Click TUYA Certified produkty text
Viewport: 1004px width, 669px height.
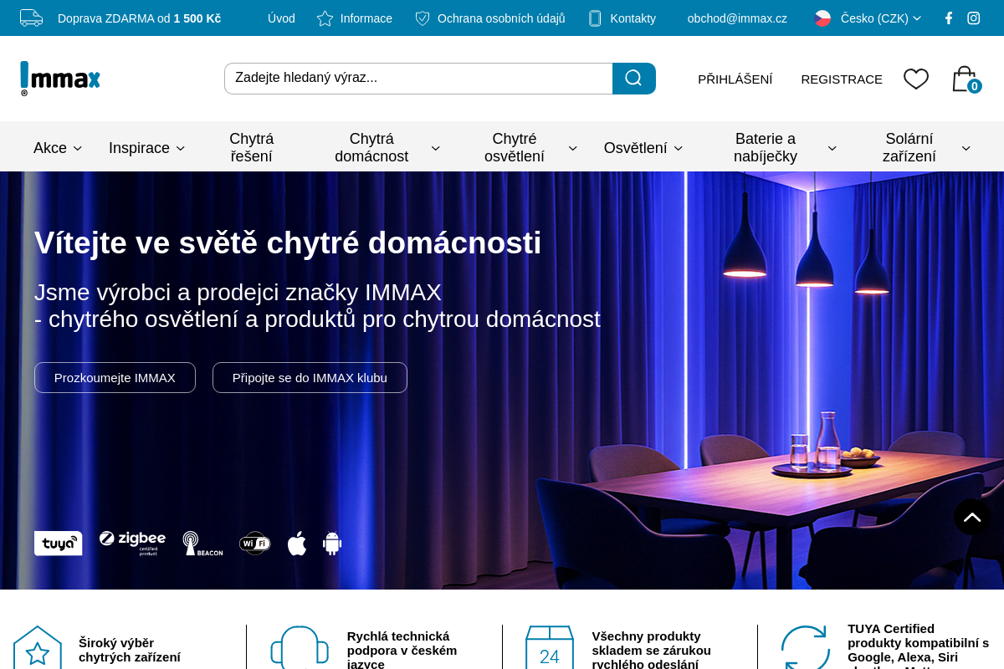point(919,645)
